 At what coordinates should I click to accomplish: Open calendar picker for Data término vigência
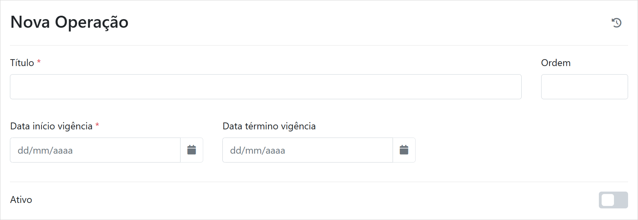404,150
